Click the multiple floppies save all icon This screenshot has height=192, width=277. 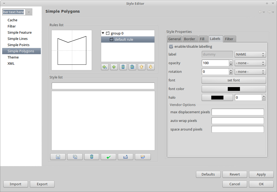[x=75, y=157]
